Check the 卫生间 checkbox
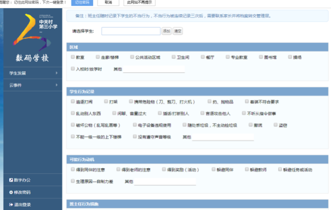The image size is (331, 210). click(x=174, y=57)
